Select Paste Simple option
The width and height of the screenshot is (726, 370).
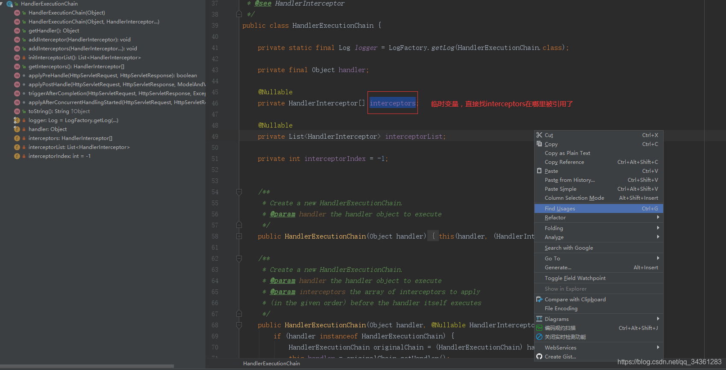pos(599,189)
